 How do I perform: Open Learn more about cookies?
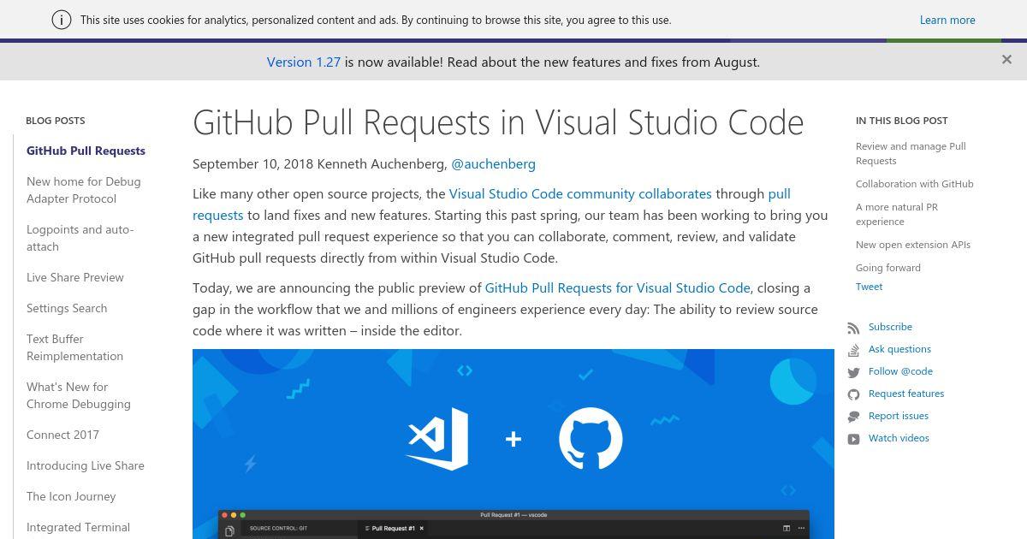pyautogui.click(x=947, y=20)
